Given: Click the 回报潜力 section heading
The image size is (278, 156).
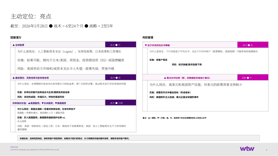Looking at the screenshot, I should tap(16, 37).
